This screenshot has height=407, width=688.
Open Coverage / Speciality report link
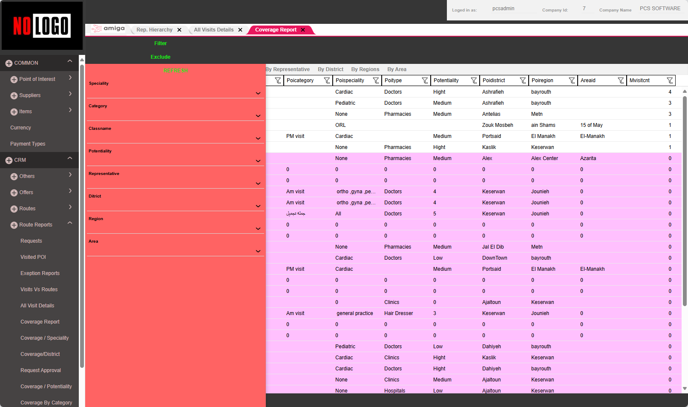click(x=44, y=338)
